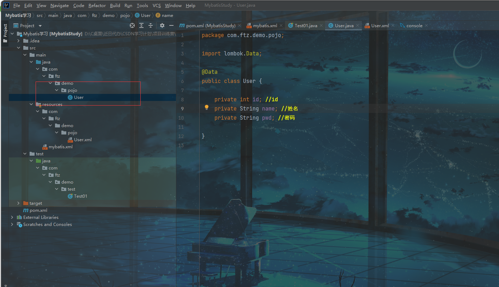
Task: Open the Tools menu
Action: (x=142, y=5)
